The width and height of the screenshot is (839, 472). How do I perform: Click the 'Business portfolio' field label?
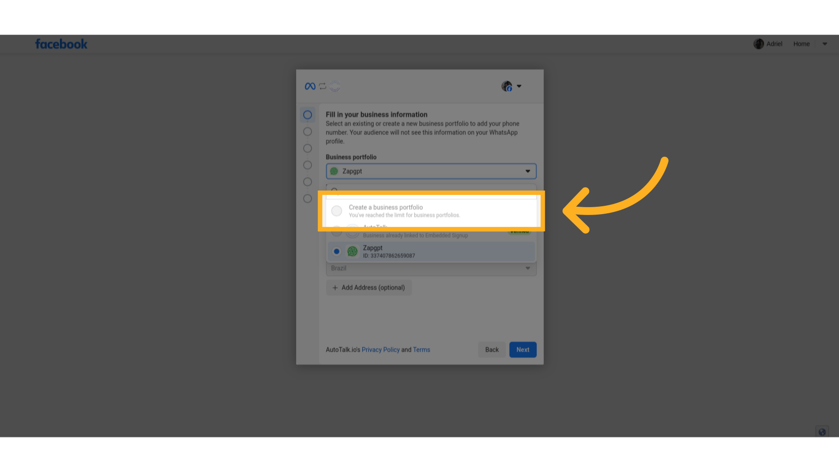click(351, 157)
